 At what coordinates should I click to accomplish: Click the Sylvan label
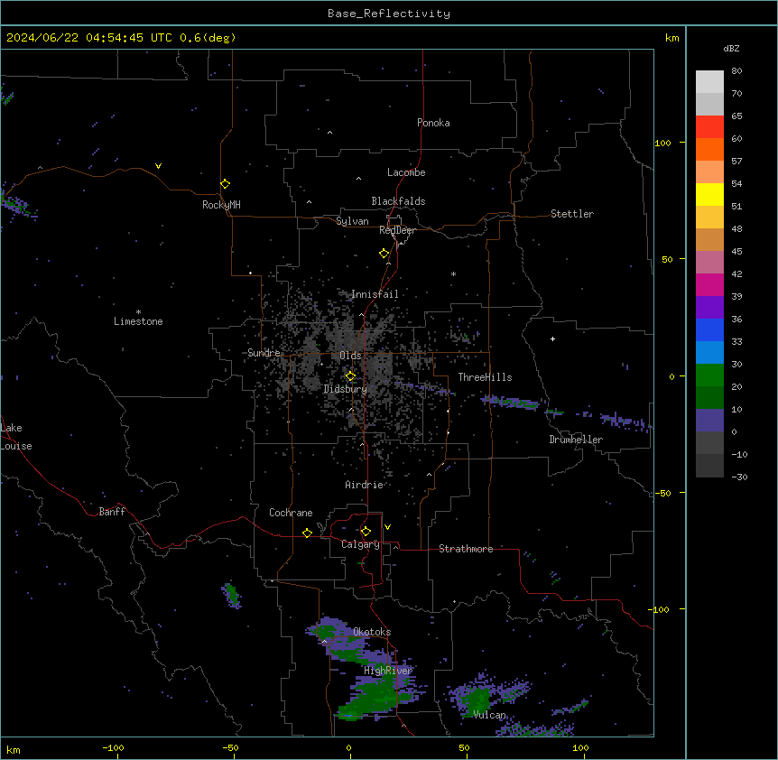(352, 221)
